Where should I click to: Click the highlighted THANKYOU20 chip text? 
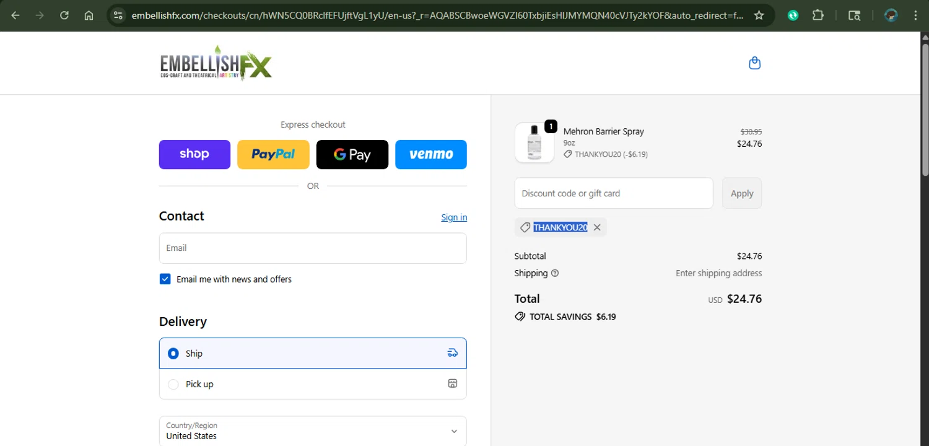560,227
